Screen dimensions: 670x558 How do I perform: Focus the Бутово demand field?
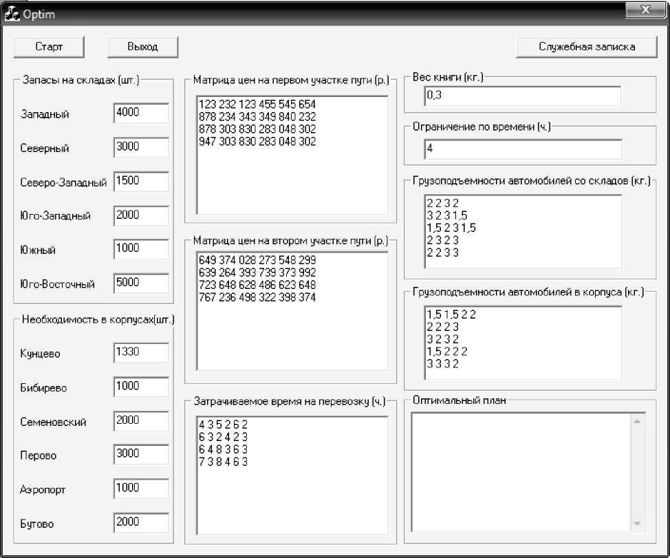(141, 522)
